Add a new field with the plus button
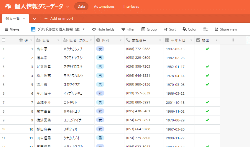The image size is (250, 147). (233, 40)
